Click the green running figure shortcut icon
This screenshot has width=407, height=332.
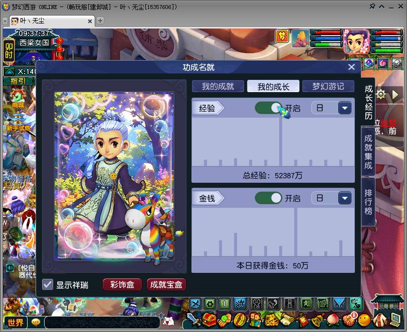click(306, 303)
